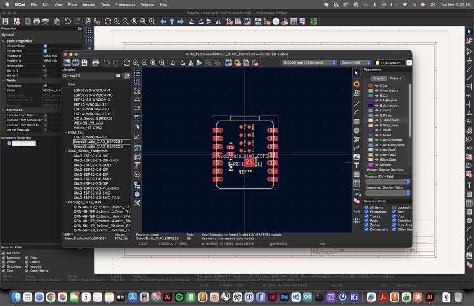Switch to the Objects tab

click(x=396, y=78)
